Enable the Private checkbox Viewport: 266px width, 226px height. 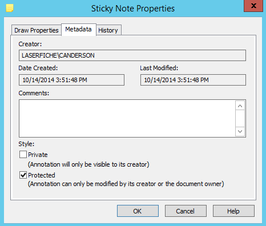(23, 155)
